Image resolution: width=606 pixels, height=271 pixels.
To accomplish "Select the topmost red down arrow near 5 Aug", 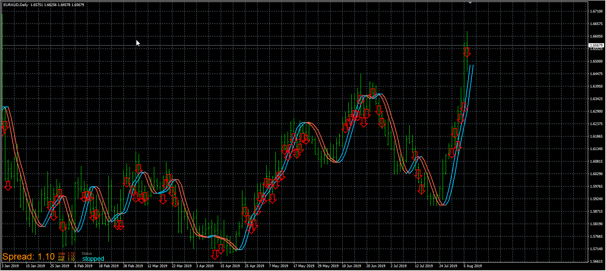I will pos(467,52).
